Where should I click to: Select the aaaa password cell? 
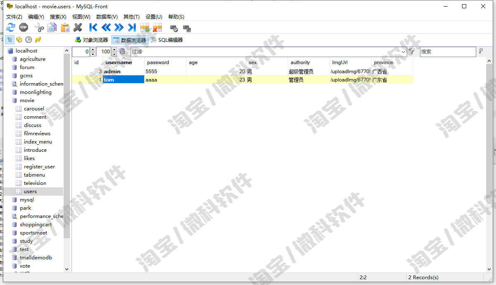165,80
